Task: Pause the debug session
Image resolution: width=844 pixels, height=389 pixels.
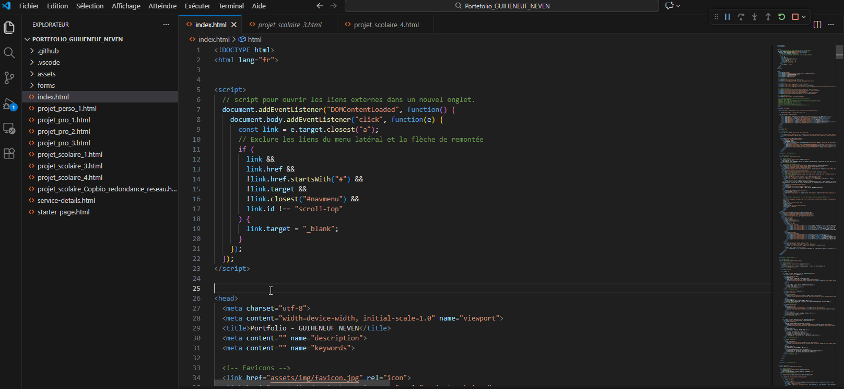Action: coord(727,17)
